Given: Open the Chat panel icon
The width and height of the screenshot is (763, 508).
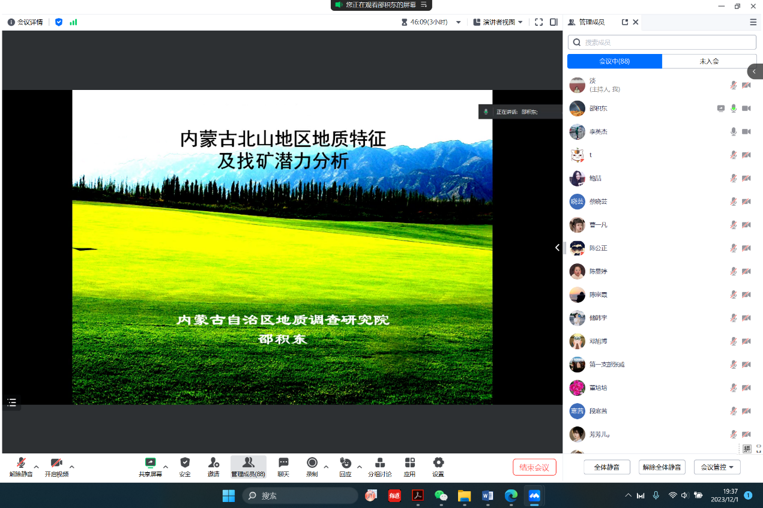Looking at the screenshot, I should tap(283, 464).
